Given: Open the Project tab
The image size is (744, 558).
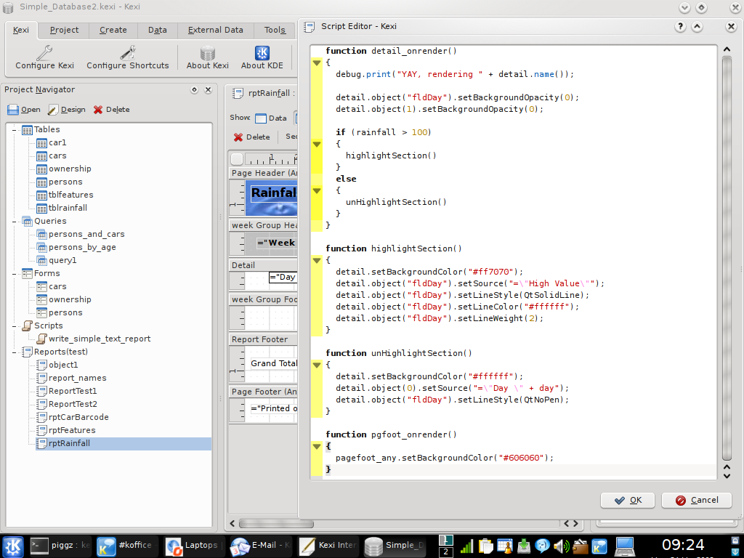Looking at the screenshot, I should (64, 30).
